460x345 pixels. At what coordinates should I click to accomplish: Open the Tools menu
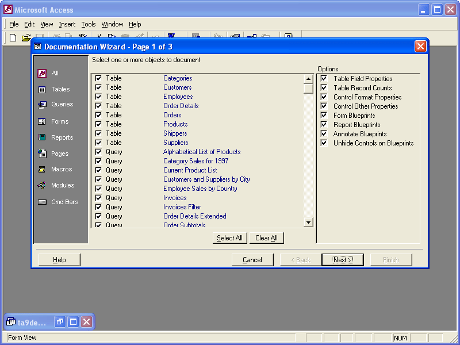tap(88, 24)
